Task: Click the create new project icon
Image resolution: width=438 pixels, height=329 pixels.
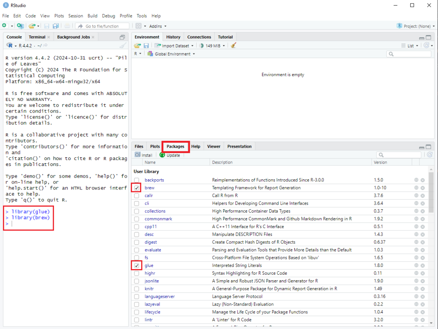Action: point(20,26)
